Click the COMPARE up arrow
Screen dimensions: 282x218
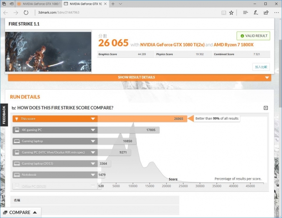tap(35, 213)
